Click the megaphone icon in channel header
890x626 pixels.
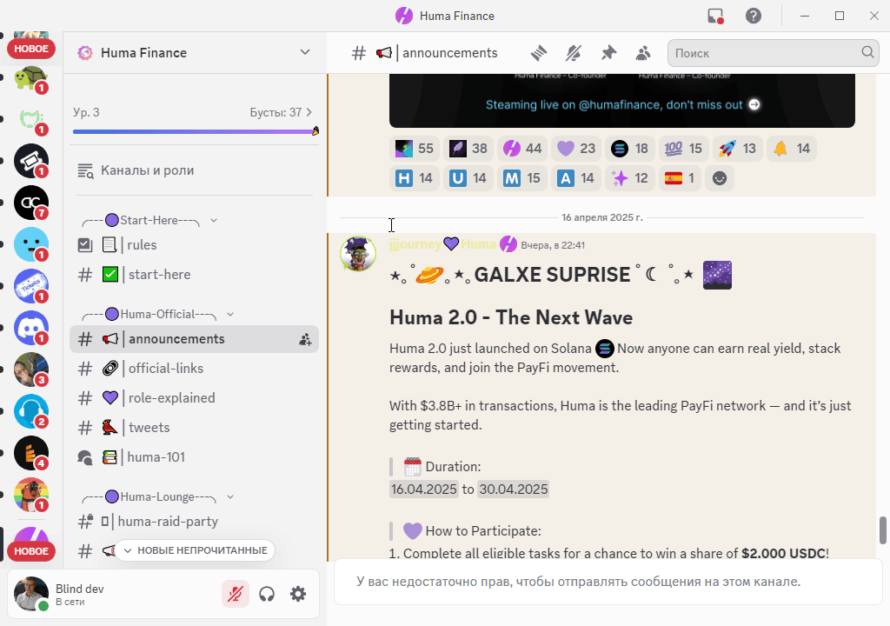tap(383, 53)
